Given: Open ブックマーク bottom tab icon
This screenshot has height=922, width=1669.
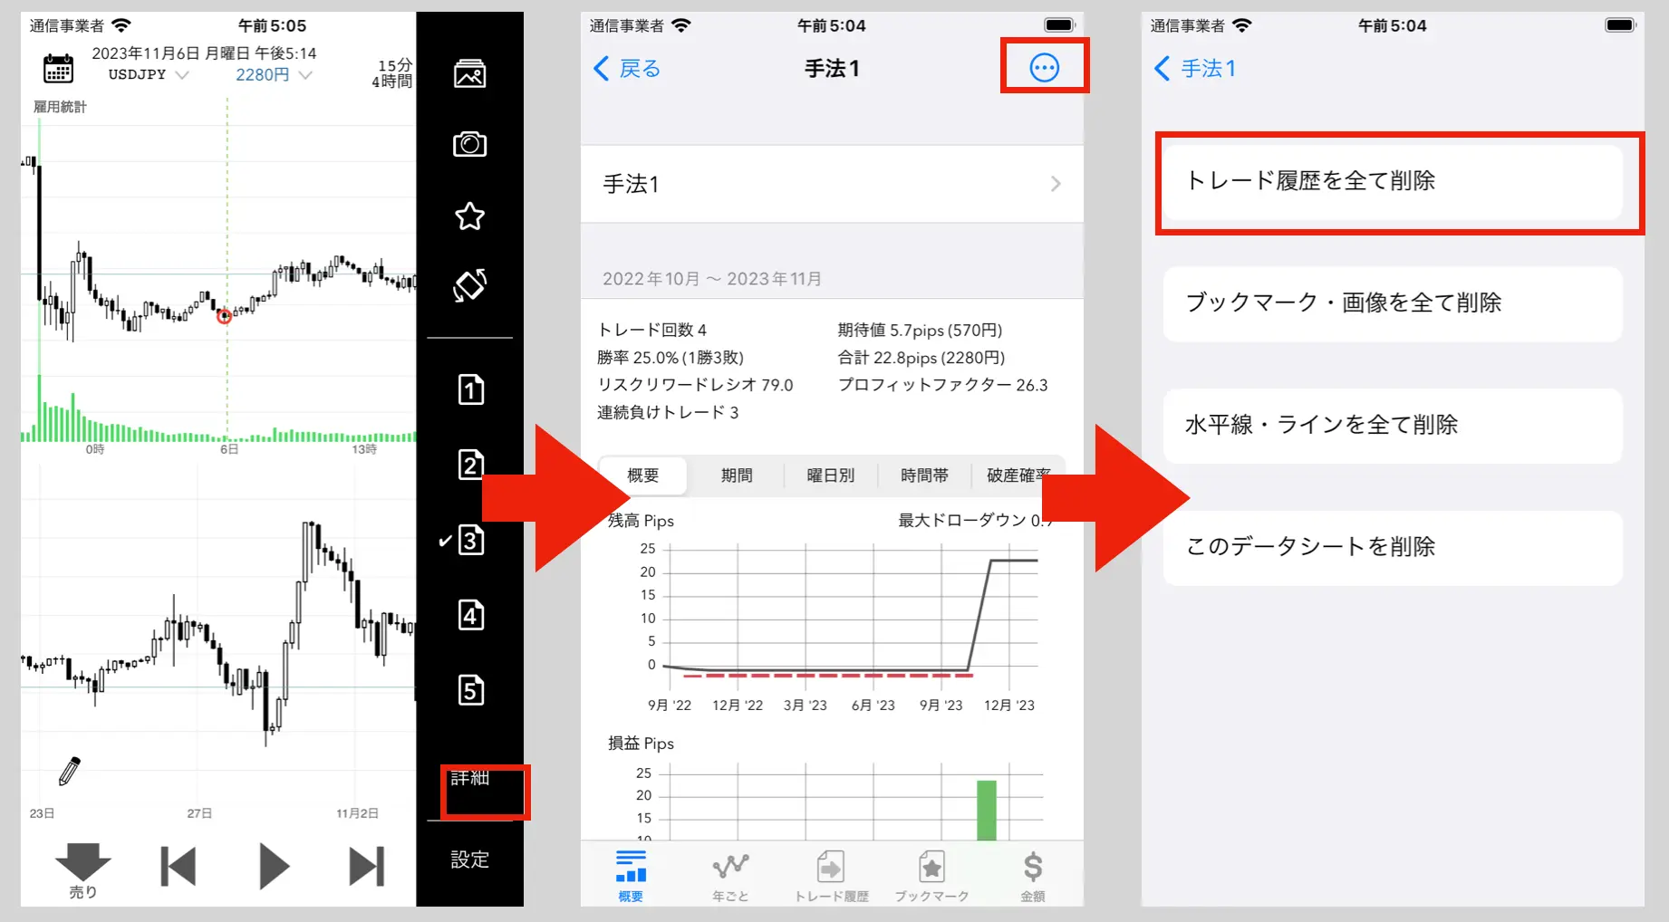Looking at the screenshot, I should click(x=931, y=876).
